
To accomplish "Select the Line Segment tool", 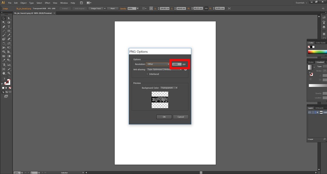I will pos(4,31).
